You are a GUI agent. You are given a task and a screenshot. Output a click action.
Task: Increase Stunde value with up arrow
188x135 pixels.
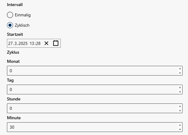point(180,106)
